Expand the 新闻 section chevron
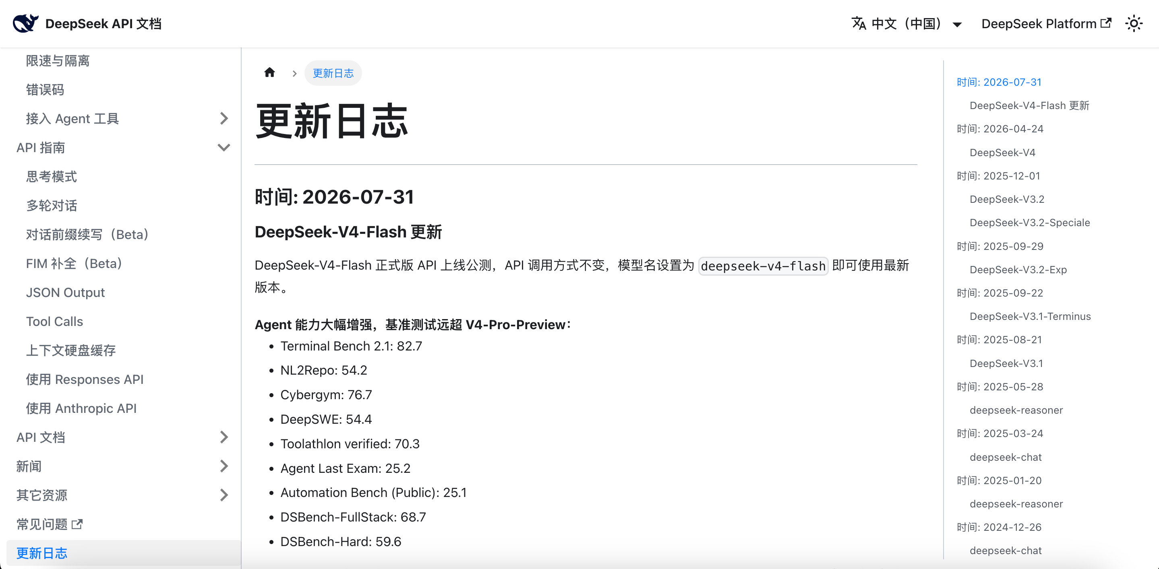The image size is (1159, 569). click(x=224, y=466)
